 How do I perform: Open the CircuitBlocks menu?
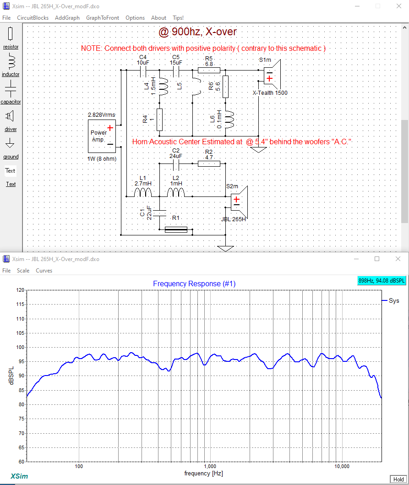(33, 18)
